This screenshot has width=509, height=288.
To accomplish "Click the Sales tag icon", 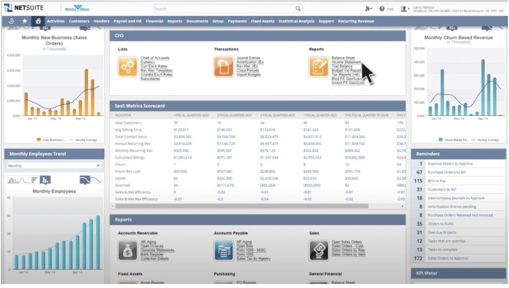I will (x=318, y=251).
